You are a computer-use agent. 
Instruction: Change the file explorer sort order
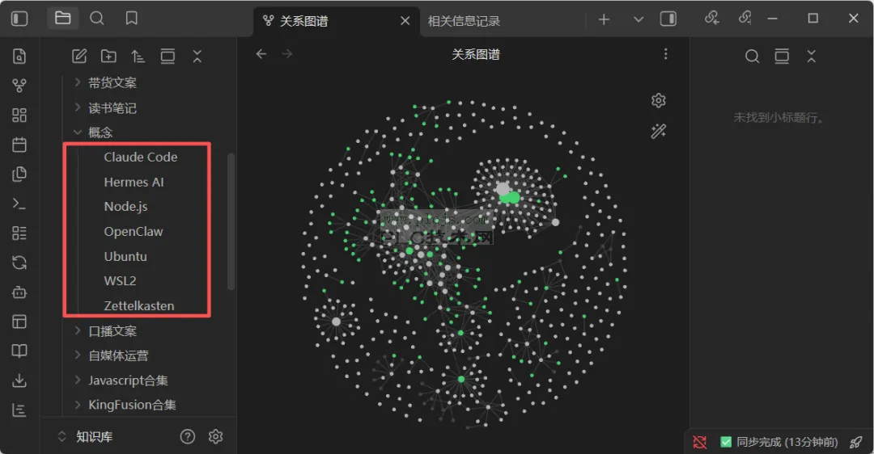[138, 57]
